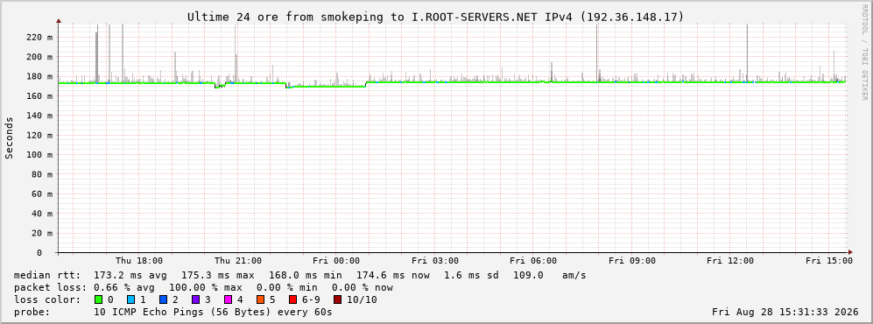
Task: Click the dark red 10/10 loss swatch
Action: [337, 300]
